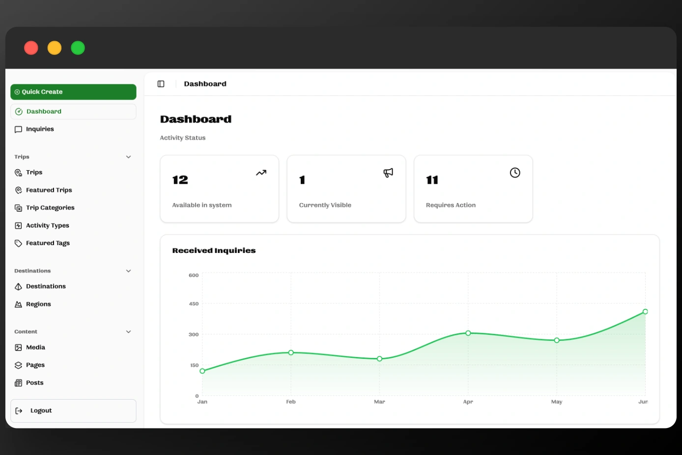Image resolution: width=682 pixels, height=455 pixels.
Task: Navigate to Destinations link in sidebar
Action: [73, 286]
